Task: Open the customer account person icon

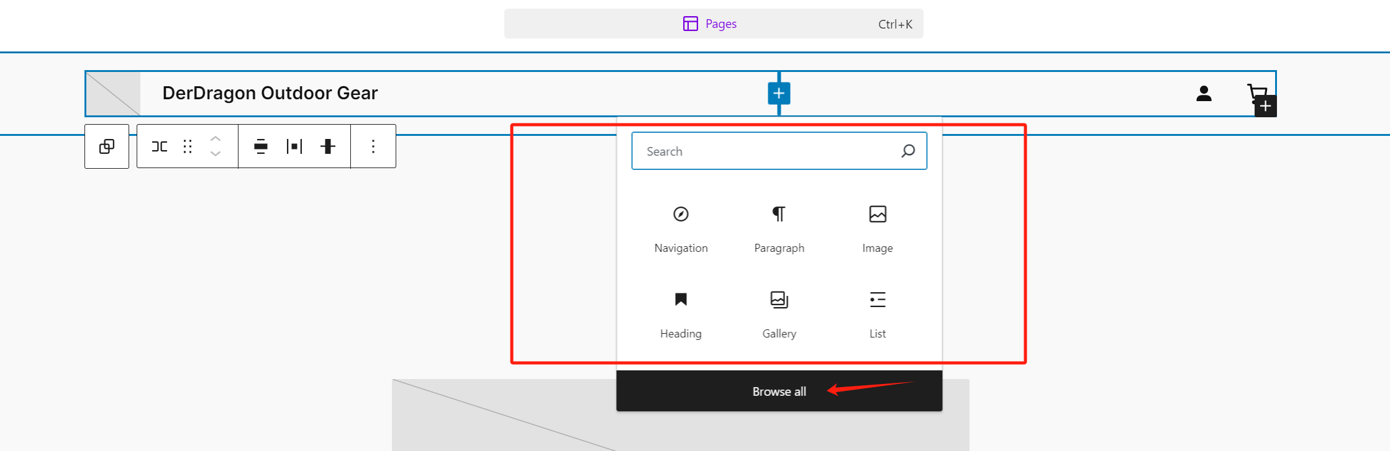Action: point(1204,94)
